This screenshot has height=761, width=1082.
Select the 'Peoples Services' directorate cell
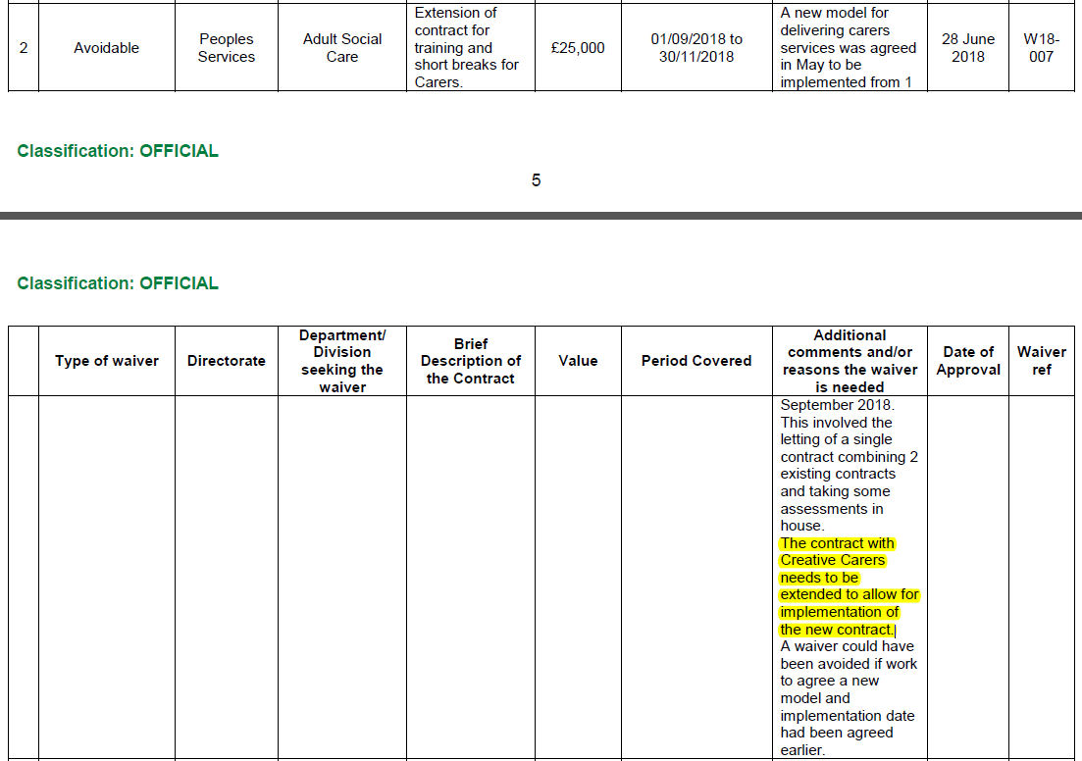(x=226, y=48)
